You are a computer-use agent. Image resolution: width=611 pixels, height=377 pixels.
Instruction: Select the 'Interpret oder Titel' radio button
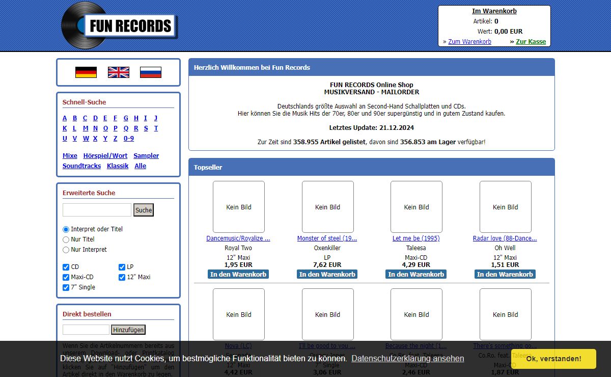coord(66,229)
